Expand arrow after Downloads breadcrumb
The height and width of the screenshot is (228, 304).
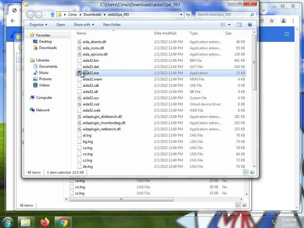pos(105,15)
